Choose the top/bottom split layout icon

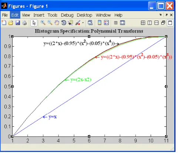click(x=157, y=23)
